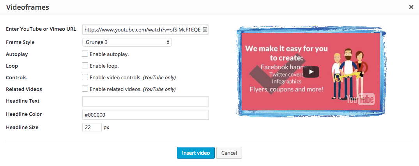The image size is (419, 166).
Task: Click the YouTube logo on the preview
Action: coord(361,100)
